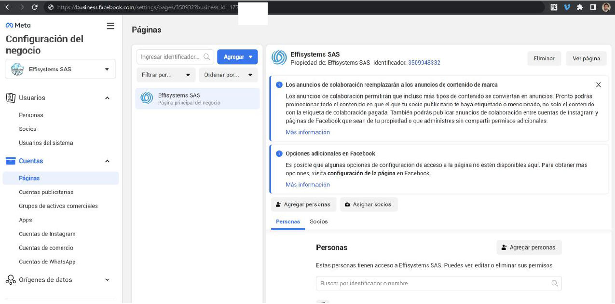Click the browser back arrow

tap(8, 7)
